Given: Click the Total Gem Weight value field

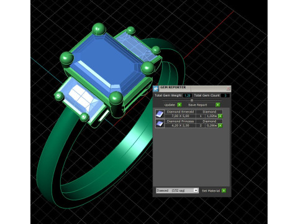Looking at the screenshot, I should 187,95.
